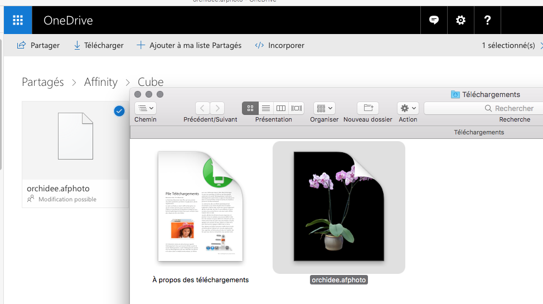Click Ajouter à ma liste Partagés
543x304 pixels.
click(x=189, y=45)
